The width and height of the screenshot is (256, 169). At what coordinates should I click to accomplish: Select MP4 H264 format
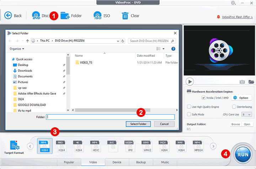click(x=45, y=146)
